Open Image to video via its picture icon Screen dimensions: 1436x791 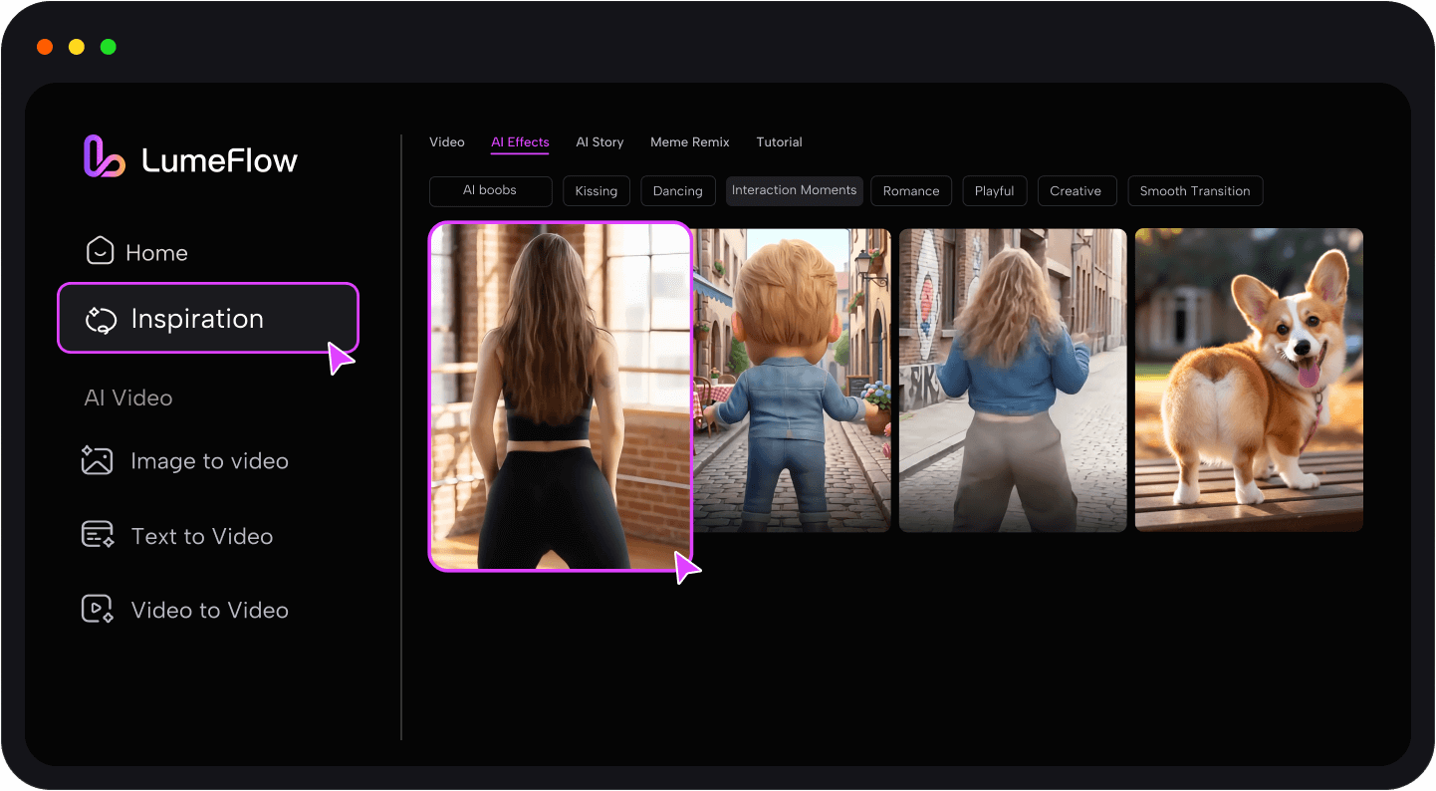97,460
